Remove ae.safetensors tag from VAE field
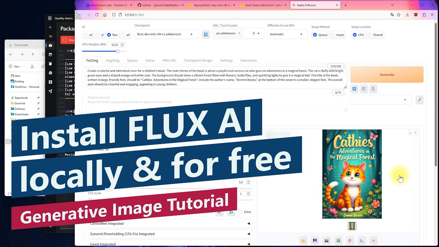Image resolution: width=439 pixels, height=247 pixels. click(239, 33)
